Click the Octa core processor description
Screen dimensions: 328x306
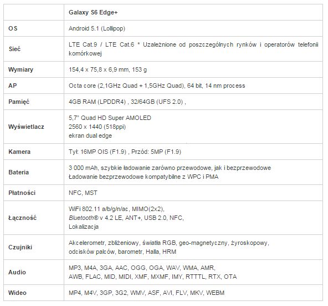157,86
